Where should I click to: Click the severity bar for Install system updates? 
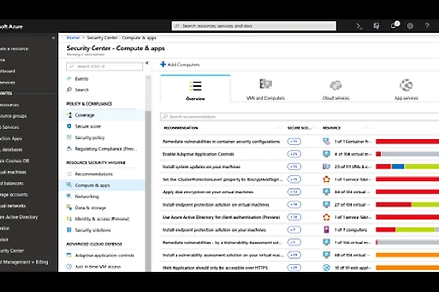[407, 167]
